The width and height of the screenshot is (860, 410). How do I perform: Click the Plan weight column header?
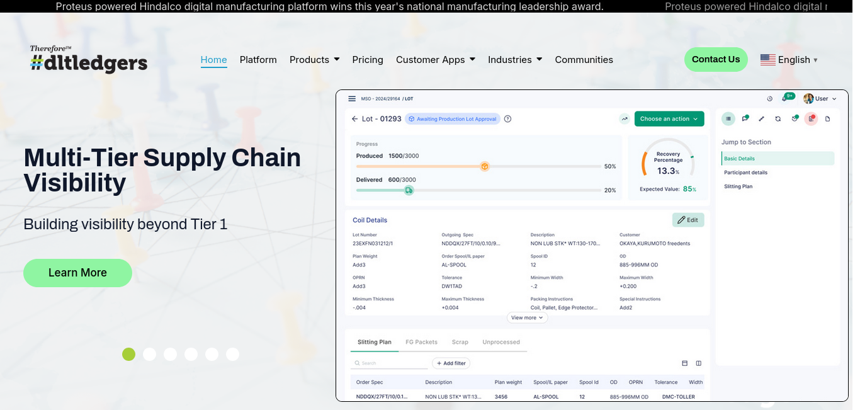508,382
